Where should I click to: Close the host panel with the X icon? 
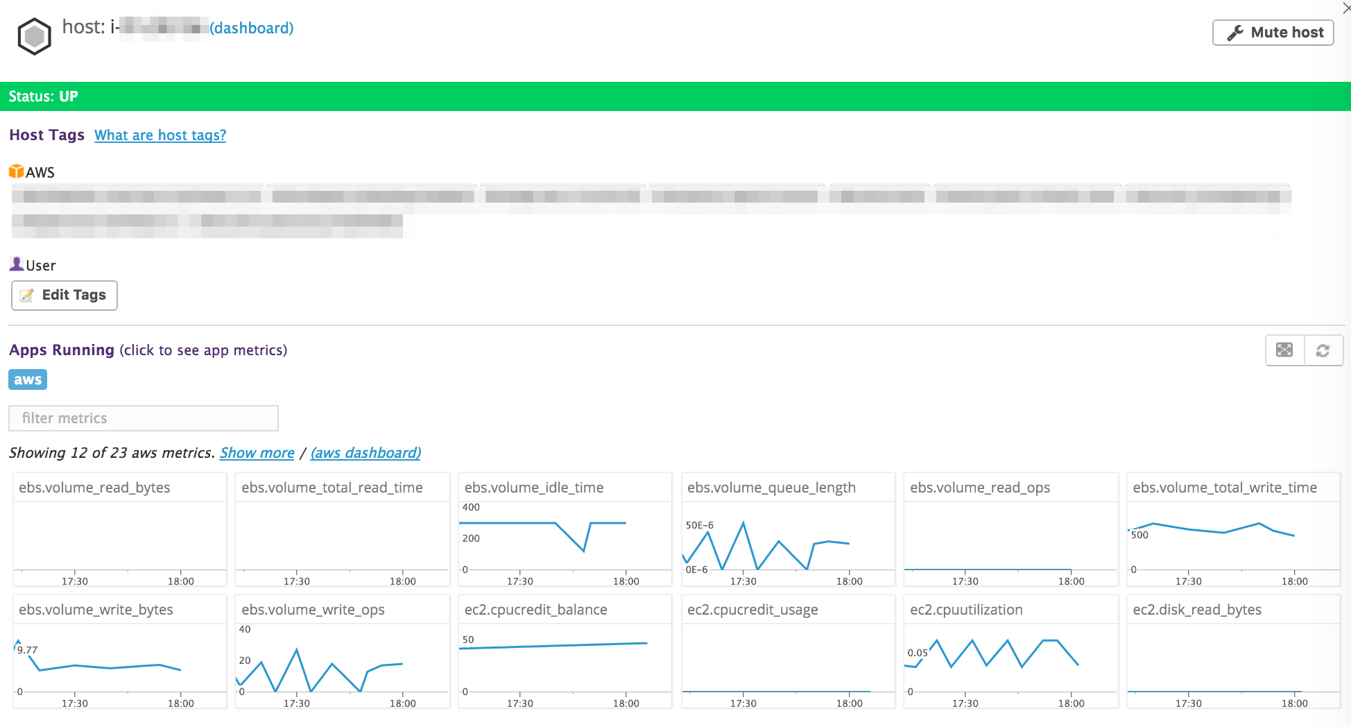pyautogui.click(x=1345, y=8)
